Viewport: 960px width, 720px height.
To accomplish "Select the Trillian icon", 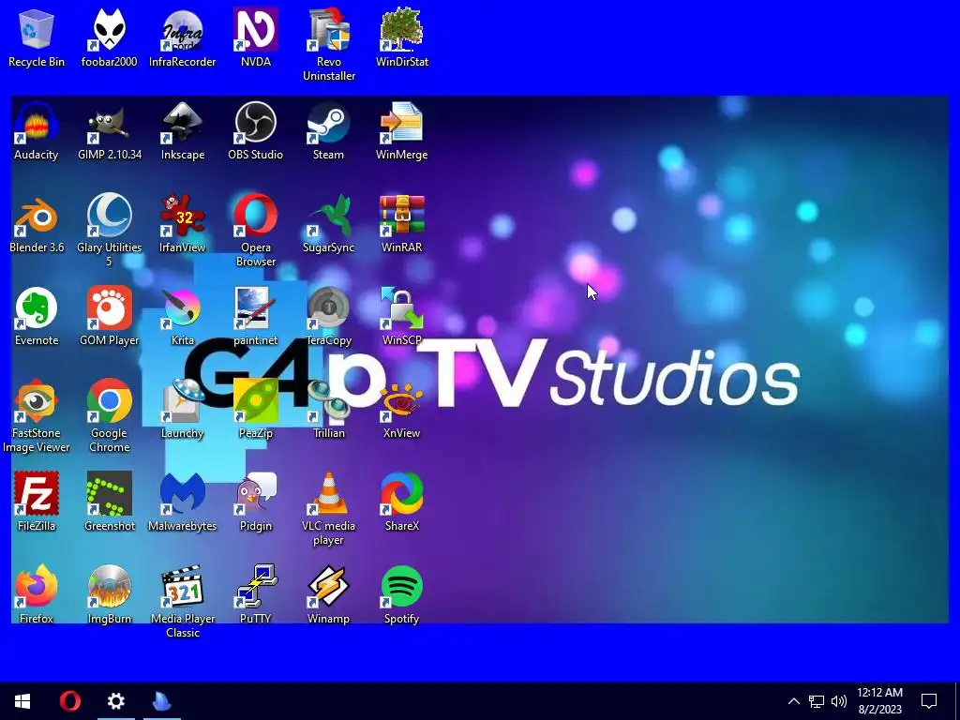I will (x=329, y=410).
